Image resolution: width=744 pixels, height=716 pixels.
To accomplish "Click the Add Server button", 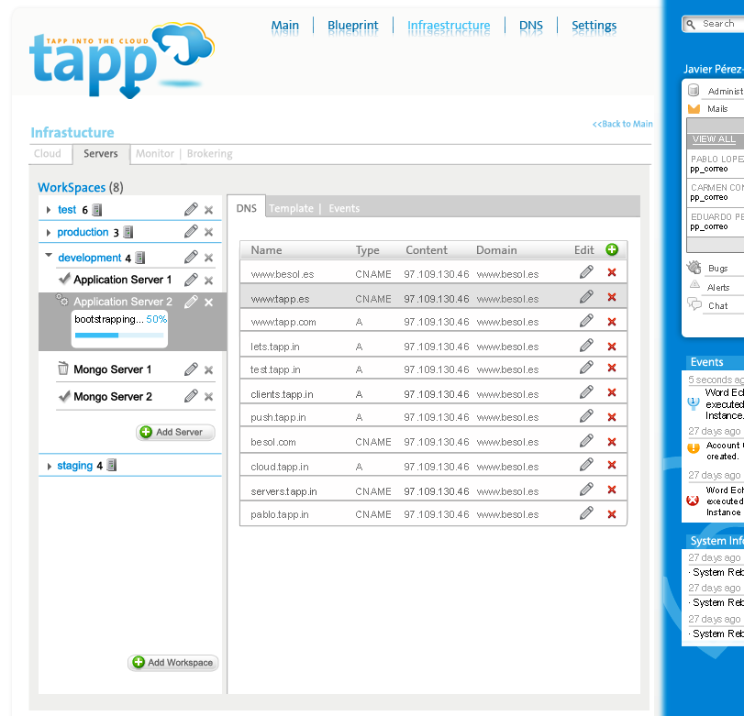I will pos(175,432).
